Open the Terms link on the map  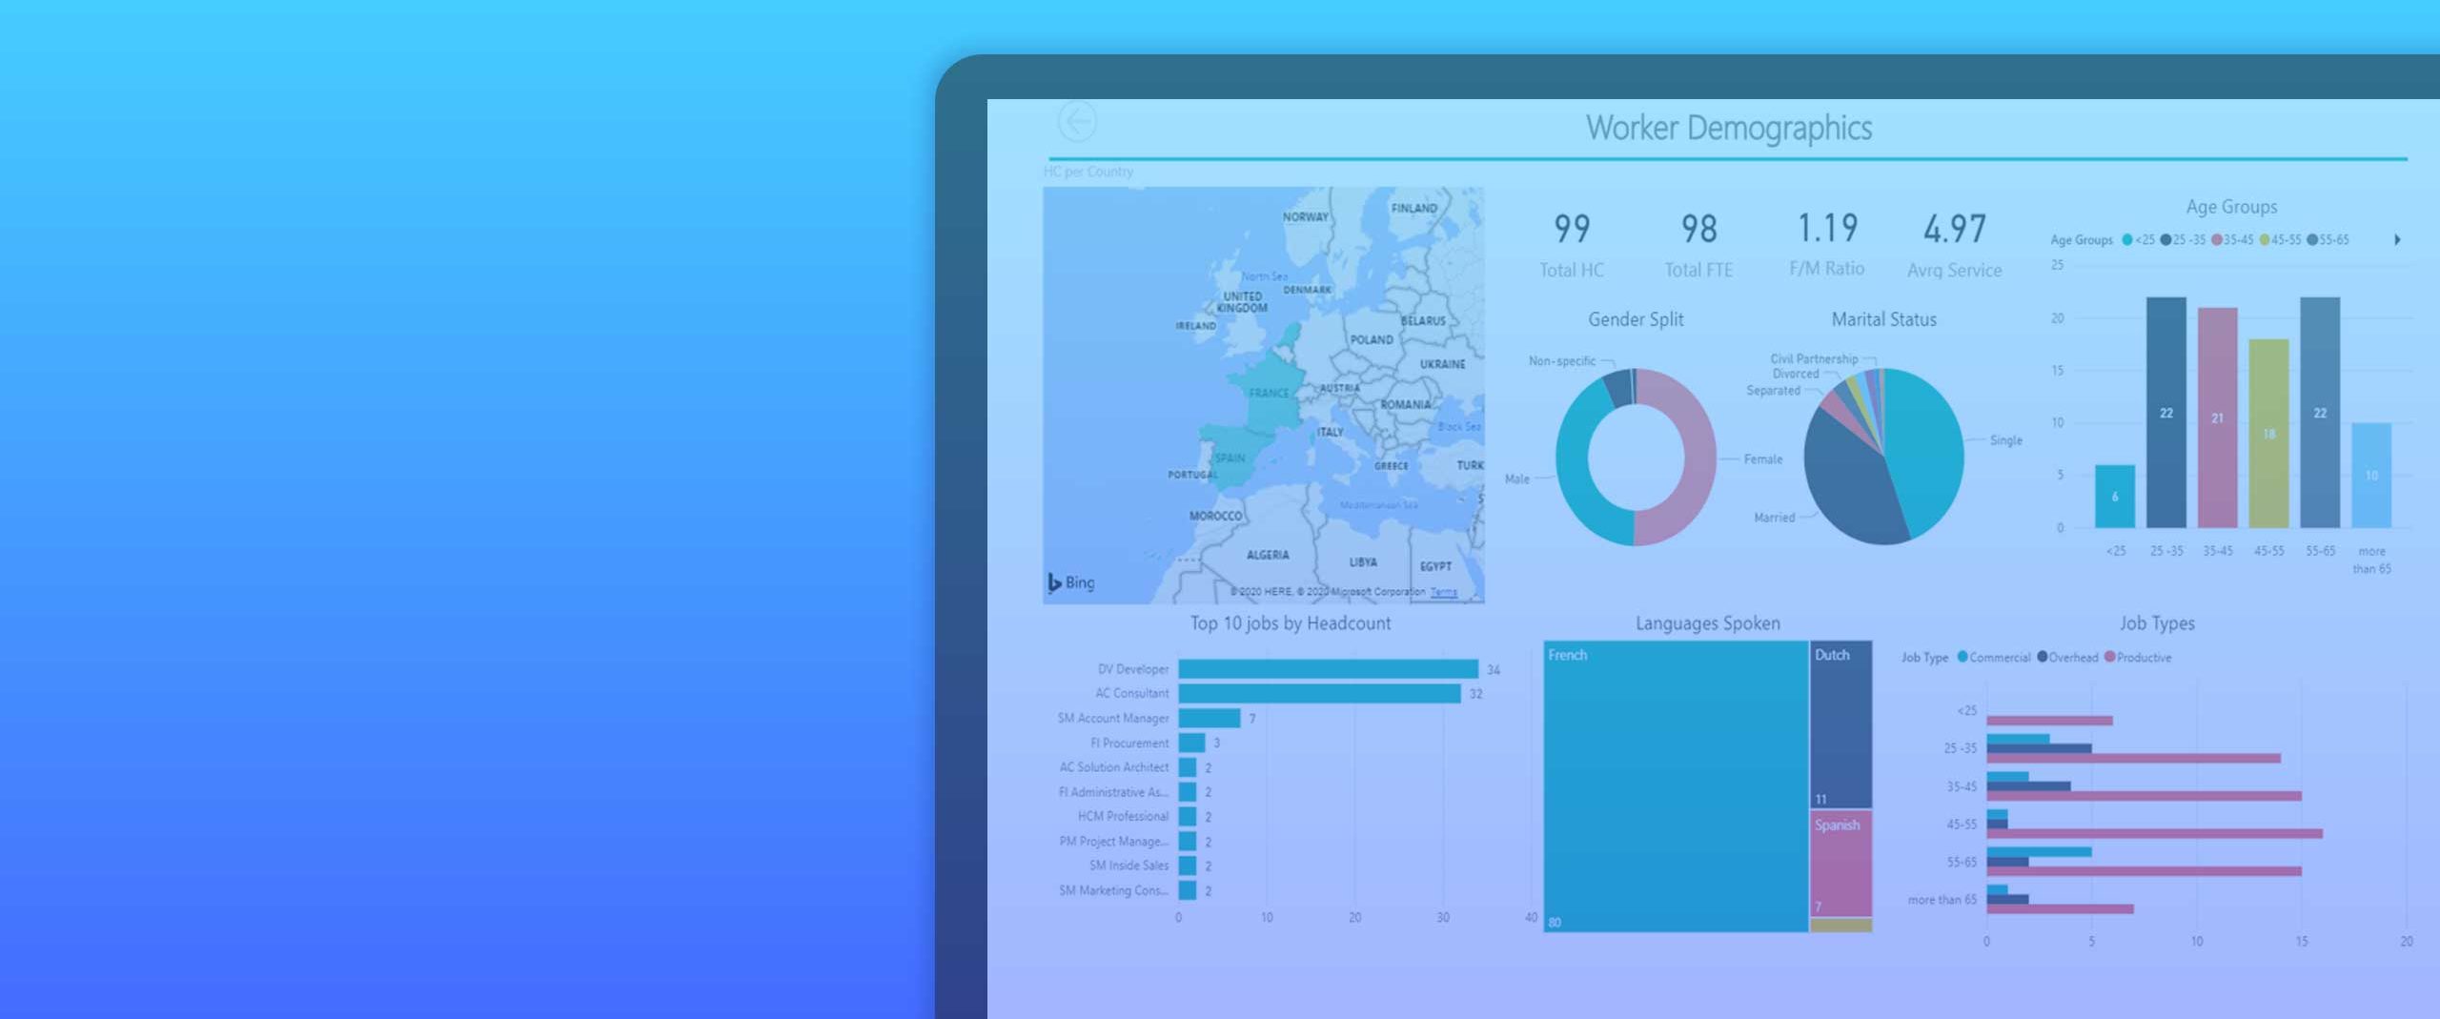click(x=1443, y=592)
